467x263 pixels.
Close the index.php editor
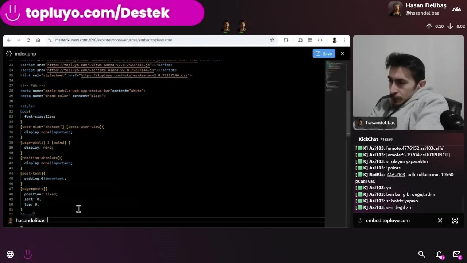343,54
